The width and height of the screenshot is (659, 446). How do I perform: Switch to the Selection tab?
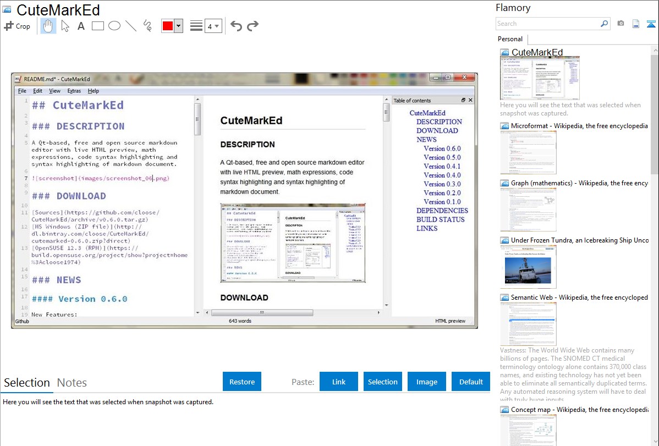pos(27,383)
